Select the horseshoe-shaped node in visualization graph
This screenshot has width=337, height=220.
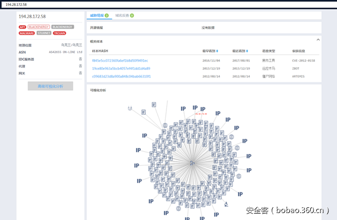[130, 108]
